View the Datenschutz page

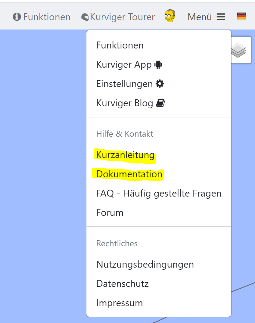(x=123, y=284)
